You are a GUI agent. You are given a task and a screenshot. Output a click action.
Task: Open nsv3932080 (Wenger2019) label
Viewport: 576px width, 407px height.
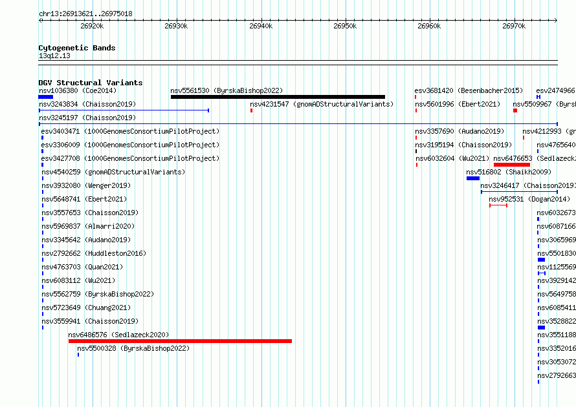click(86, 185)
